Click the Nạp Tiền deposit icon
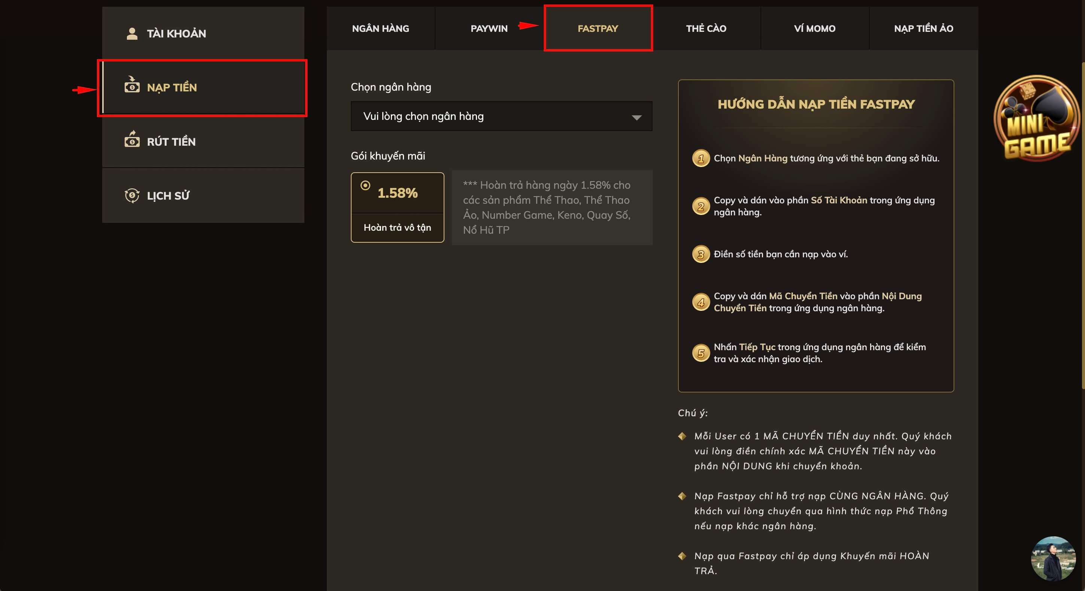Viewport: 1085px width, 591px height. point(132,84)
